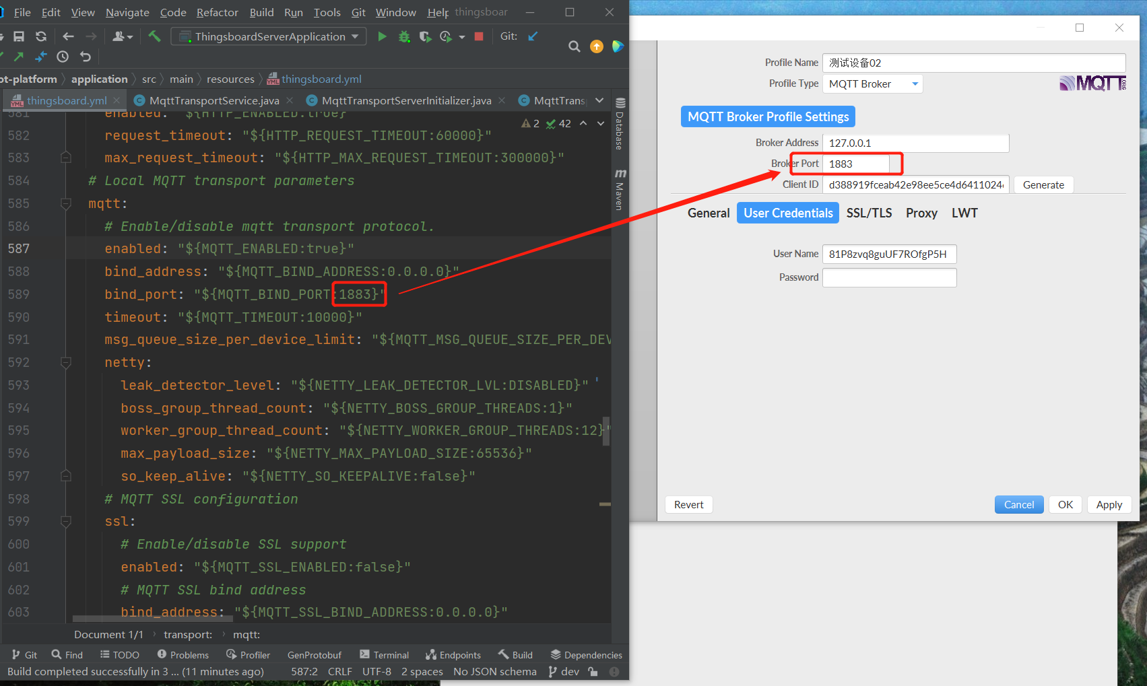Screen dimensions: 1147x686
Task: Open the Git menu
Action: [x=358, y=12]
